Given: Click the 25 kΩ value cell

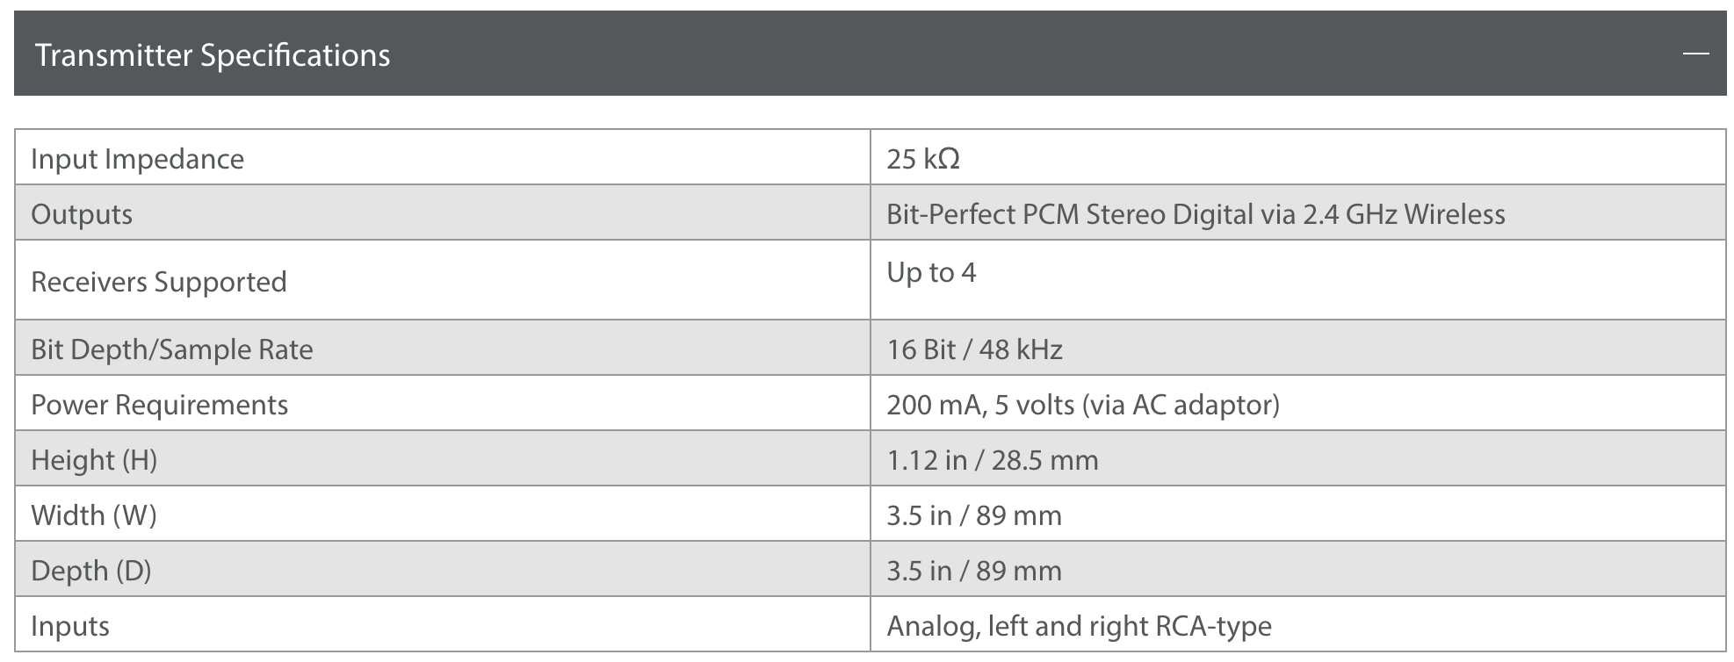Looking at the screenshot, I should pyautogui.click(x=1297, y=158).
